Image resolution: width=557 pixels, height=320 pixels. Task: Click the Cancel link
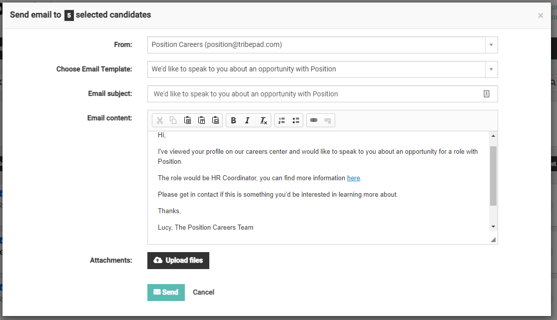(203, 293)
